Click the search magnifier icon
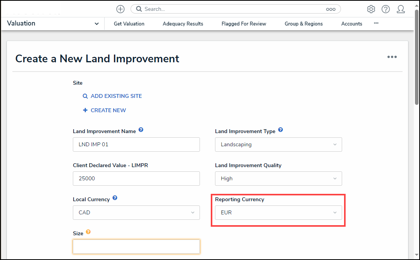The image size is (420, 260). pyautogui.click(x=139, y=9)
